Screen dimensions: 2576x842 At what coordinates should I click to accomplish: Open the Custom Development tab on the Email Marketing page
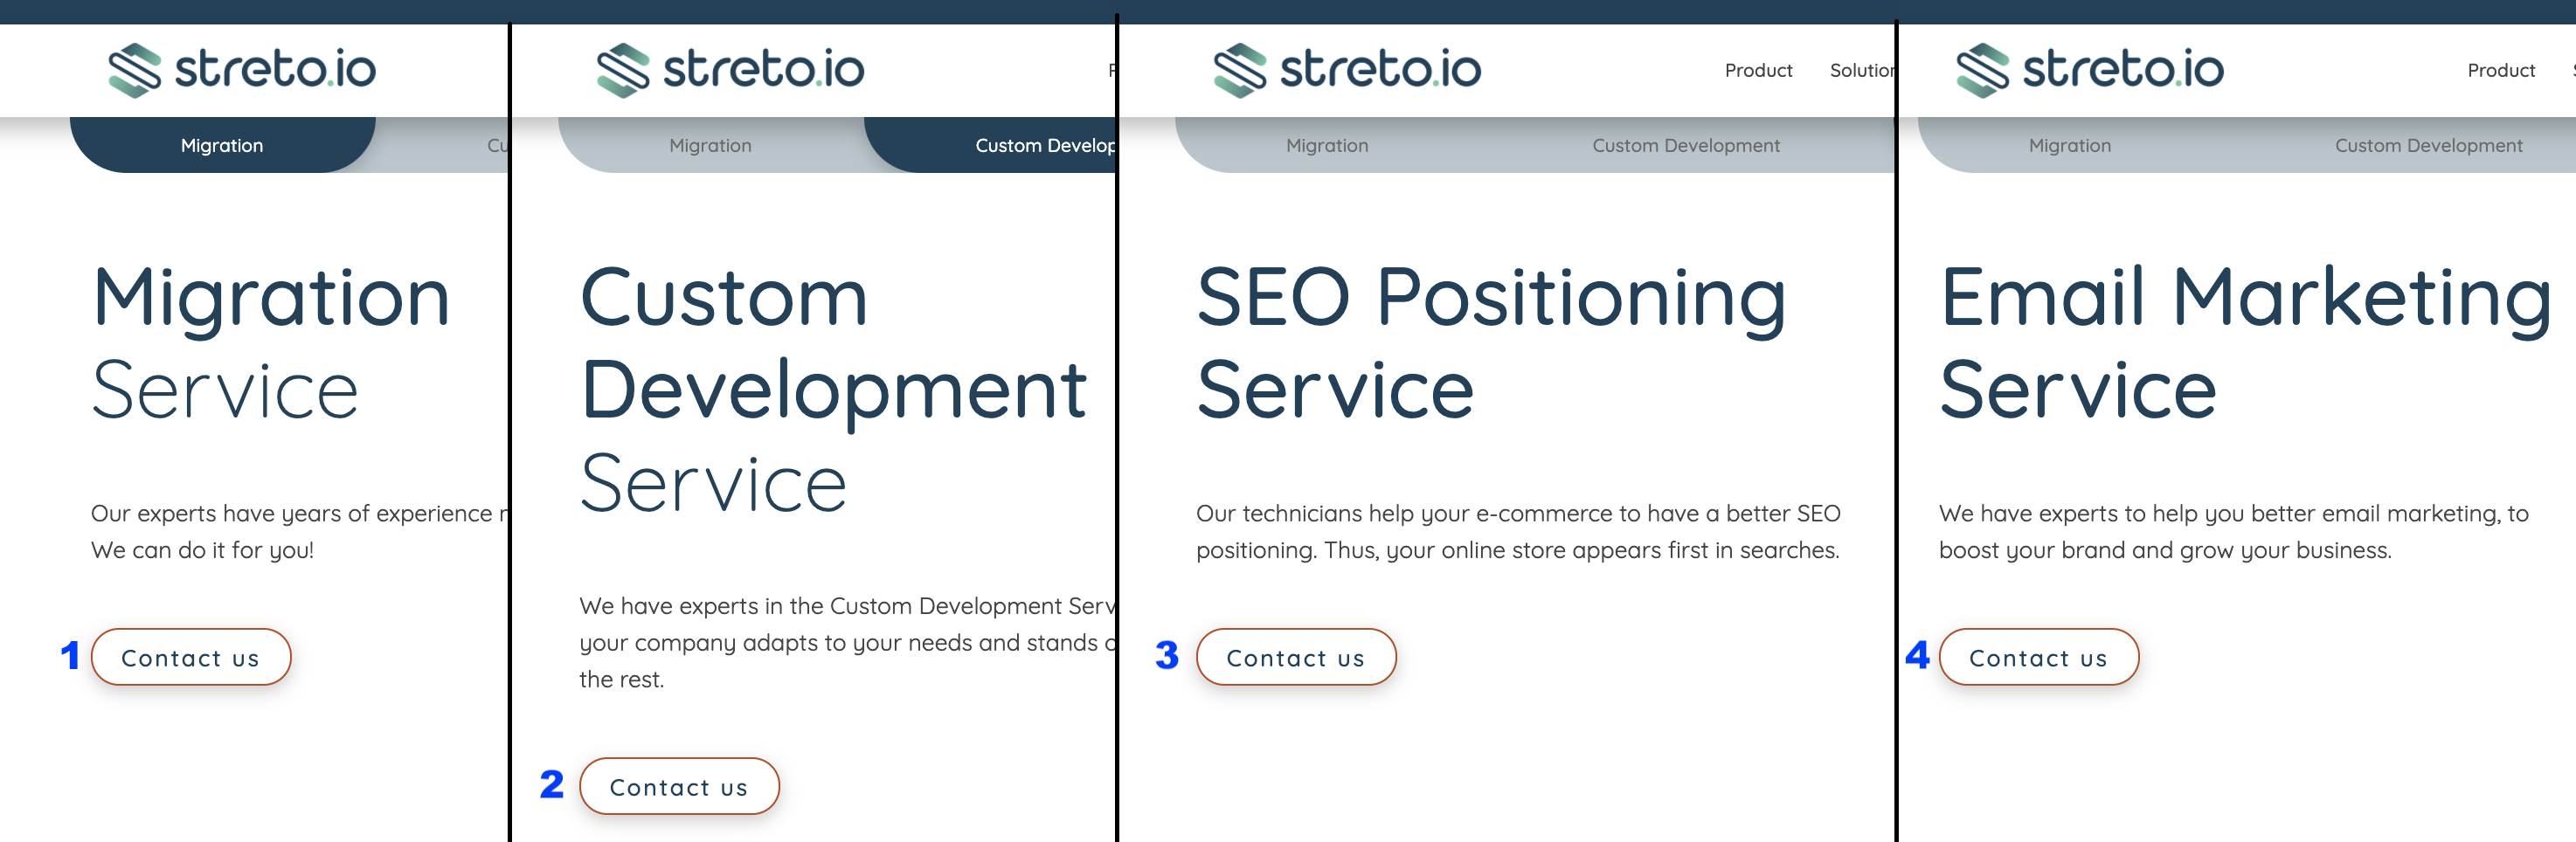pos(2430,145)
